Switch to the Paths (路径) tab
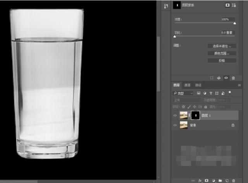This screenshot has height=183, width=248. (198, 85)
